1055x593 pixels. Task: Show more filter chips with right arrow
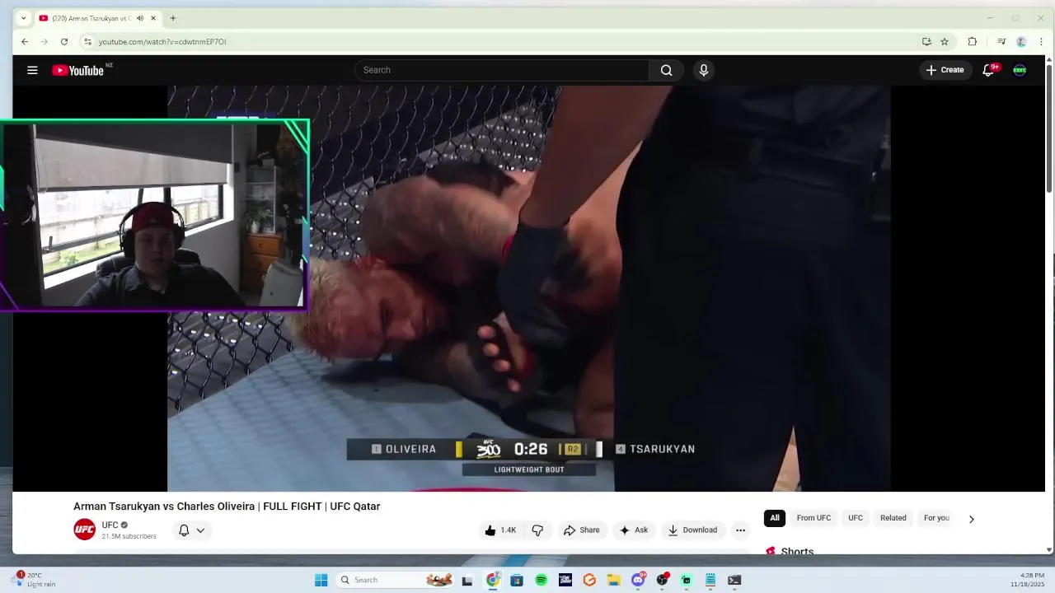pyautogui.click(x=971, y=519)
